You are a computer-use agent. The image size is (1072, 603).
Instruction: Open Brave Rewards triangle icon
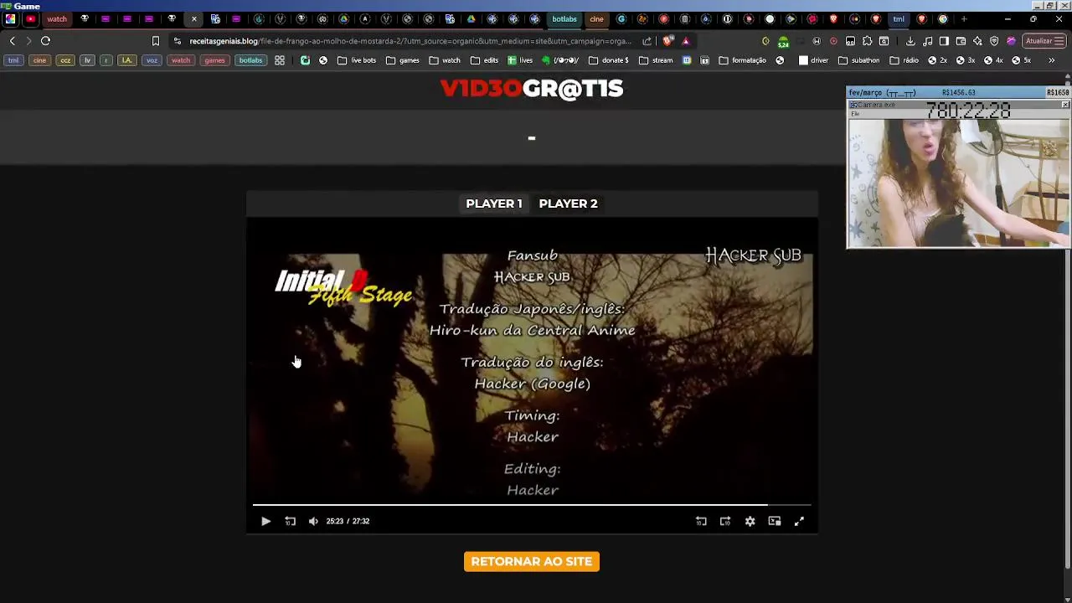click(686, 41)
